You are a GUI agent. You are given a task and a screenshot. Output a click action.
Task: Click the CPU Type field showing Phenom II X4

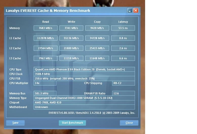84,69
